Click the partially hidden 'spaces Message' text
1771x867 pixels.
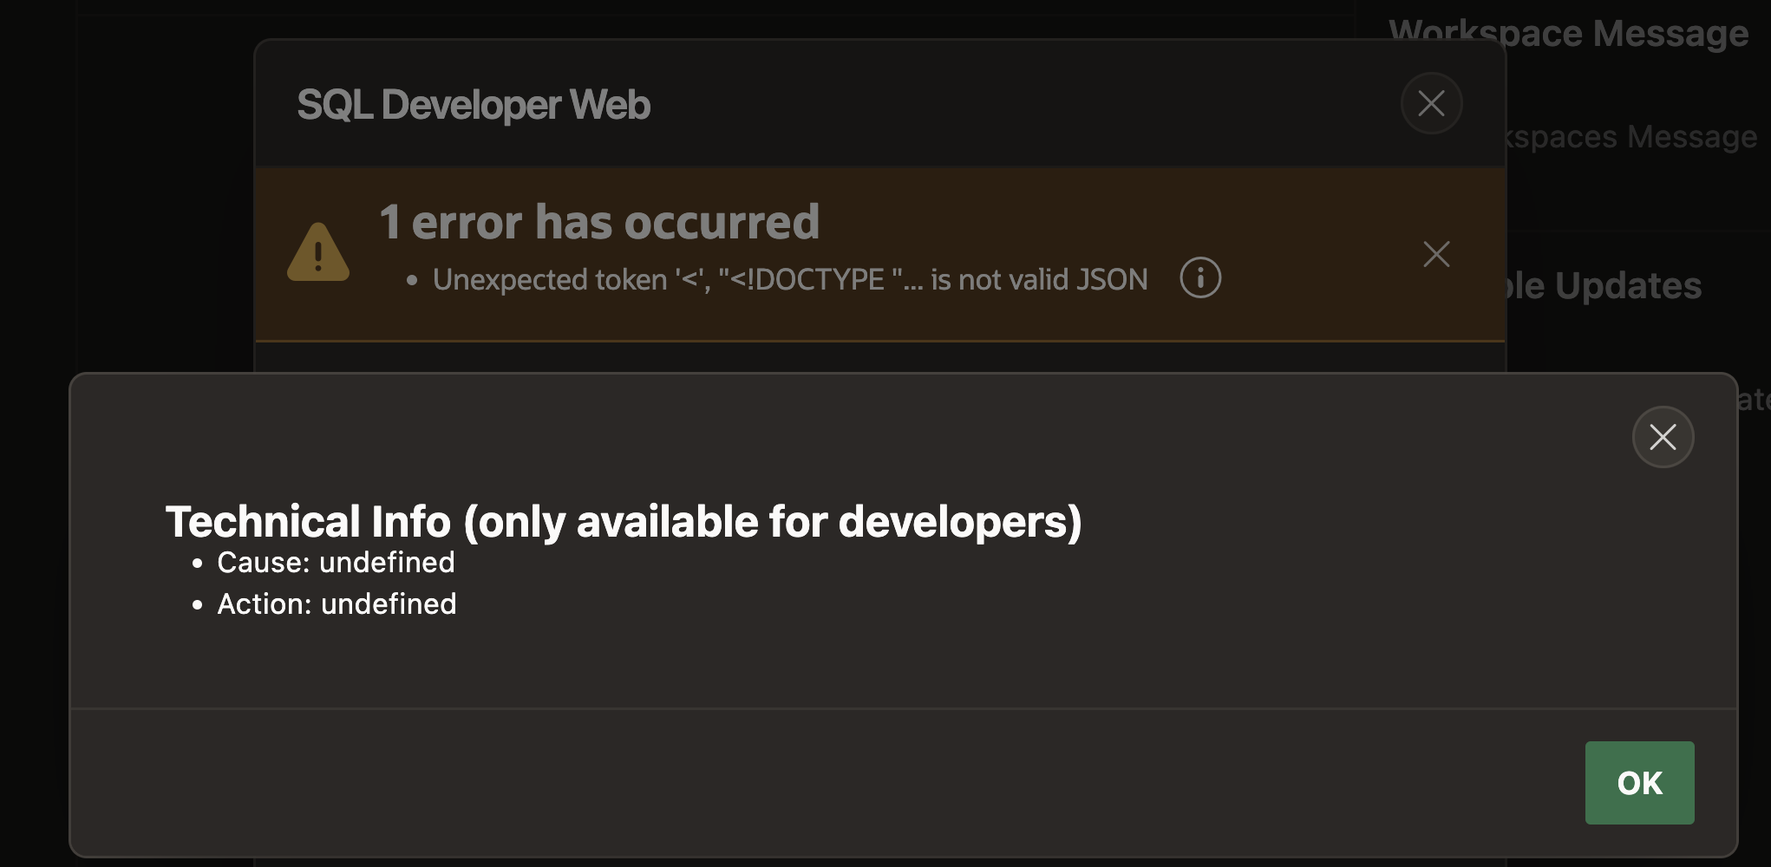point(1629,137)
